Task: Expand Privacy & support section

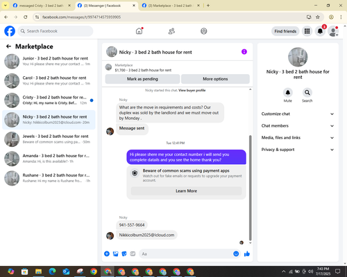Action: 298,150
